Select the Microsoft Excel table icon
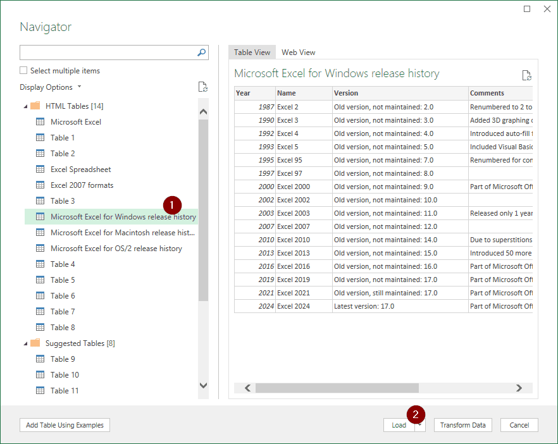This screenshot has width=558, height=444. [x=40, y=121]
